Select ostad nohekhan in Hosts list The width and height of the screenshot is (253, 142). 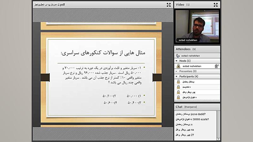click(x=197, y=66)
